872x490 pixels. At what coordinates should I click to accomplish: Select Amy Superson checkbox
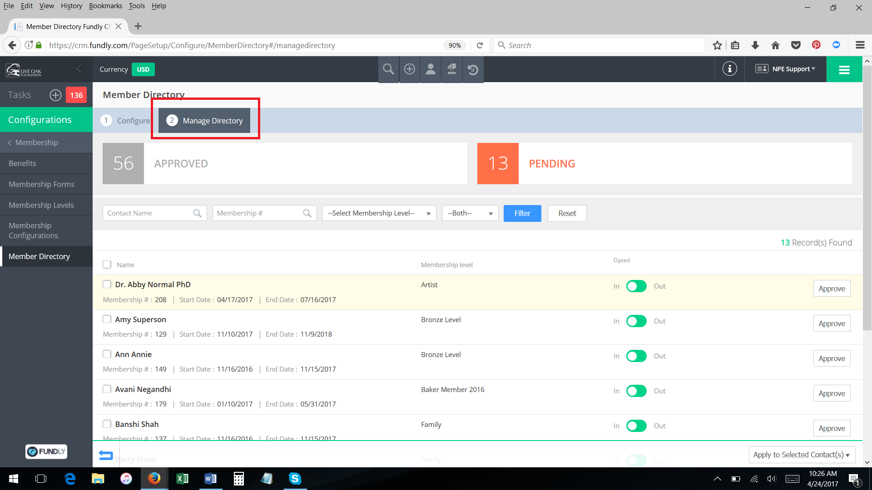click(x=107, y=319)
